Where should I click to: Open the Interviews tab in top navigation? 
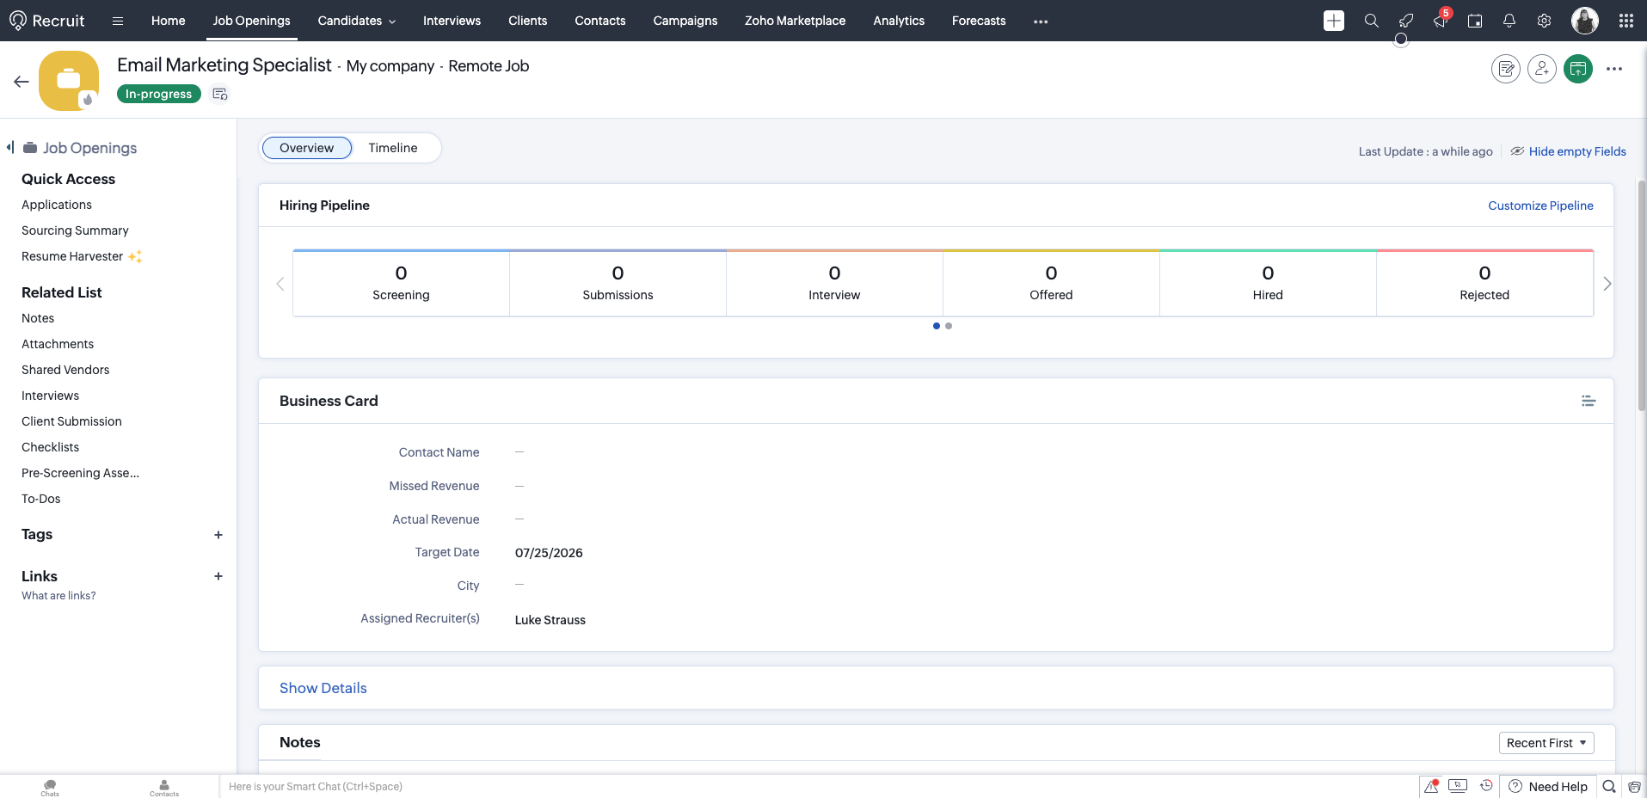452,21
